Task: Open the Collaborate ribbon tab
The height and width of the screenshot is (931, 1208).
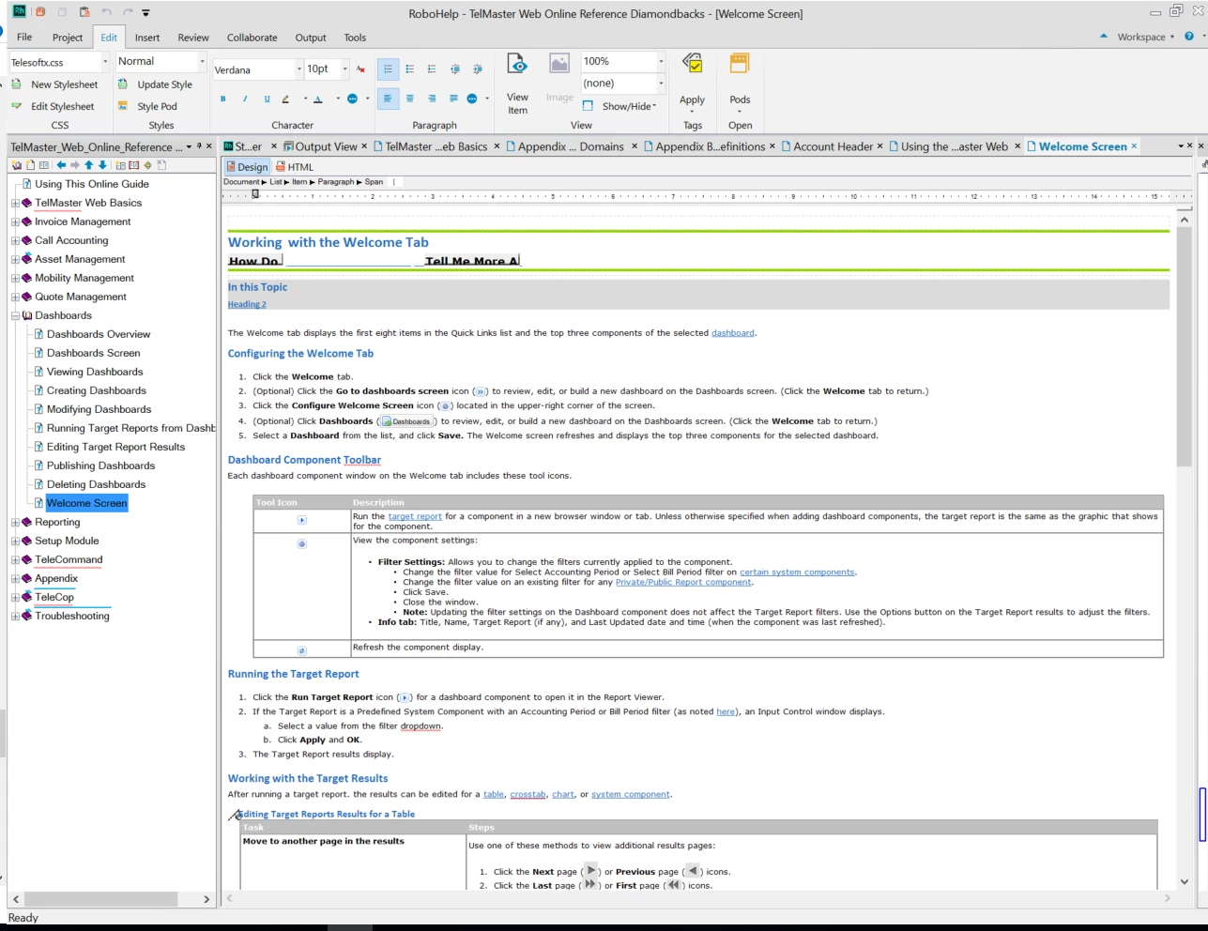Action: pos(252,38)
